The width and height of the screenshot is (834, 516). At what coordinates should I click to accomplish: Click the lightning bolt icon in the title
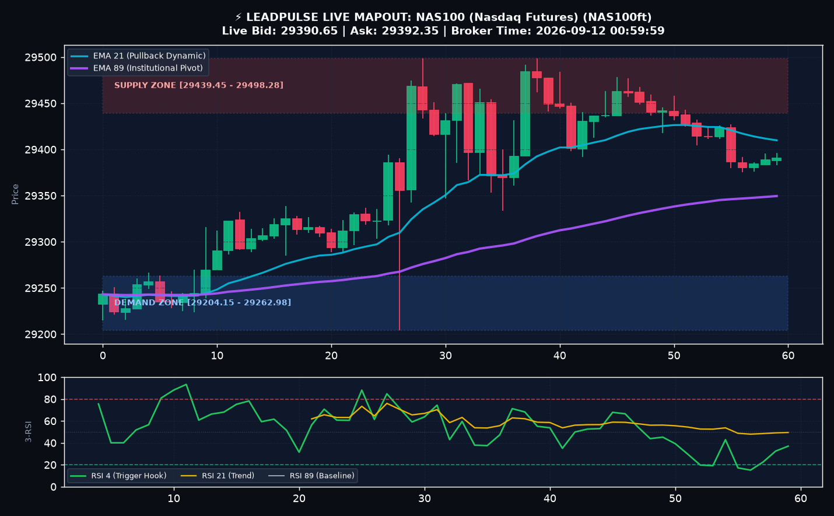[x=239, y=18]
